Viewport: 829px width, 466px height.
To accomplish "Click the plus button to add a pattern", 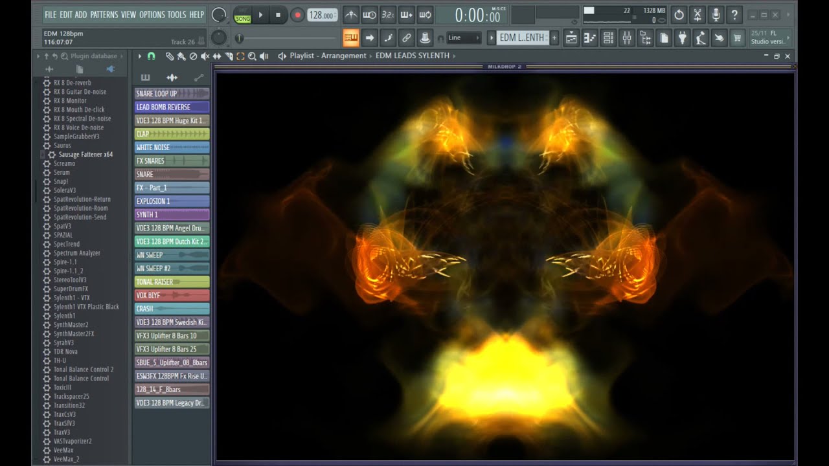I will pos(554,38).
